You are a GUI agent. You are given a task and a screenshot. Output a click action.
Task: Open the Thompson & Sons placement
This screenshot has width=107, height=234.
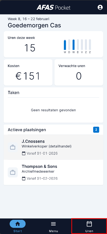53,172
